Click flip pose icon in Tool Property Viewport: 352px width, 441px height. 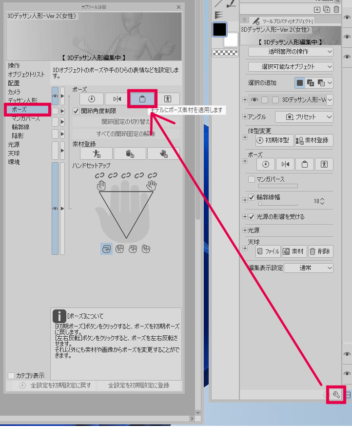(x=285, y=164)
